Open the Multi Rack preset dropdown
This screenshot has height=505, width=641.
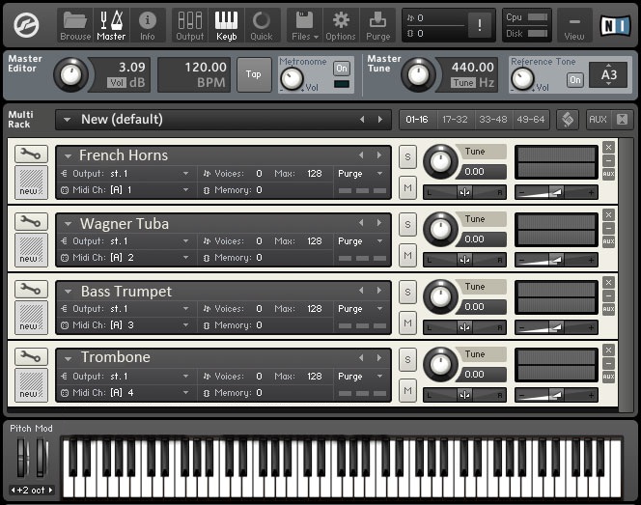tap(67, 120)
